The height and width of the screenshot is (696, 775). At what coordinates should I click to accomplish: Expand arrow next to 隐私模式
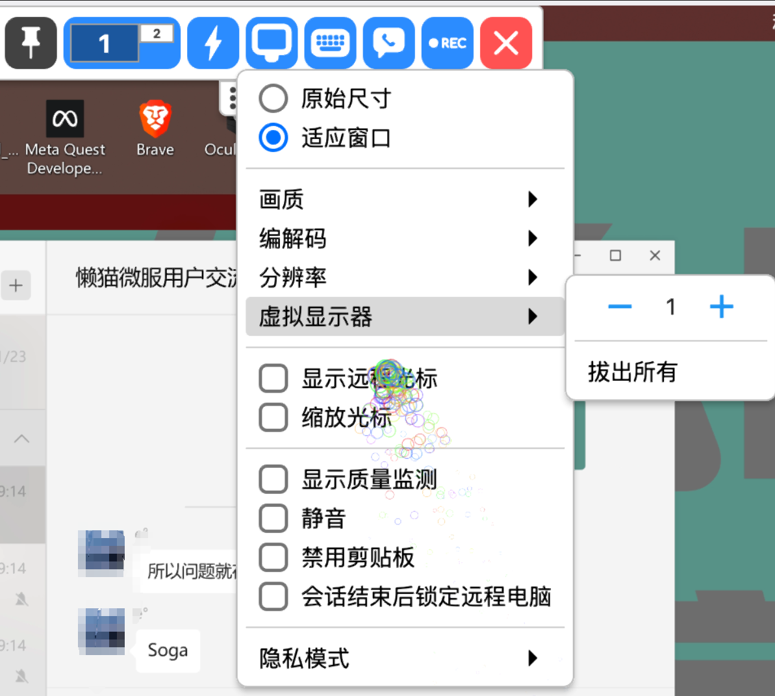[x=532, y=658]
